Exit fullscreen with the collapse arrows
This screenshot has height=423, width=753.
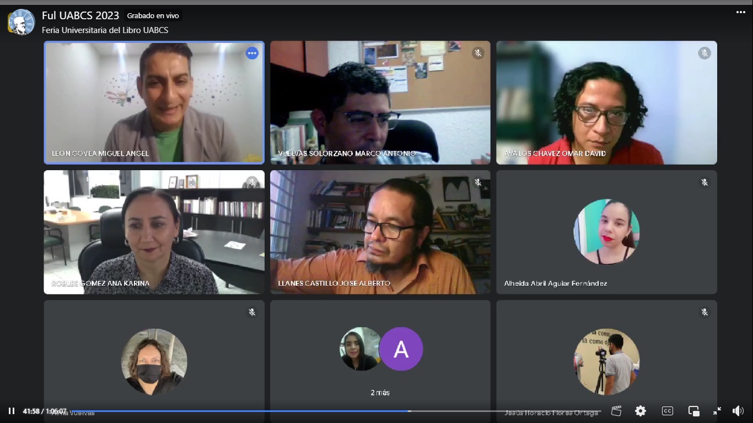tap(717, 411)
